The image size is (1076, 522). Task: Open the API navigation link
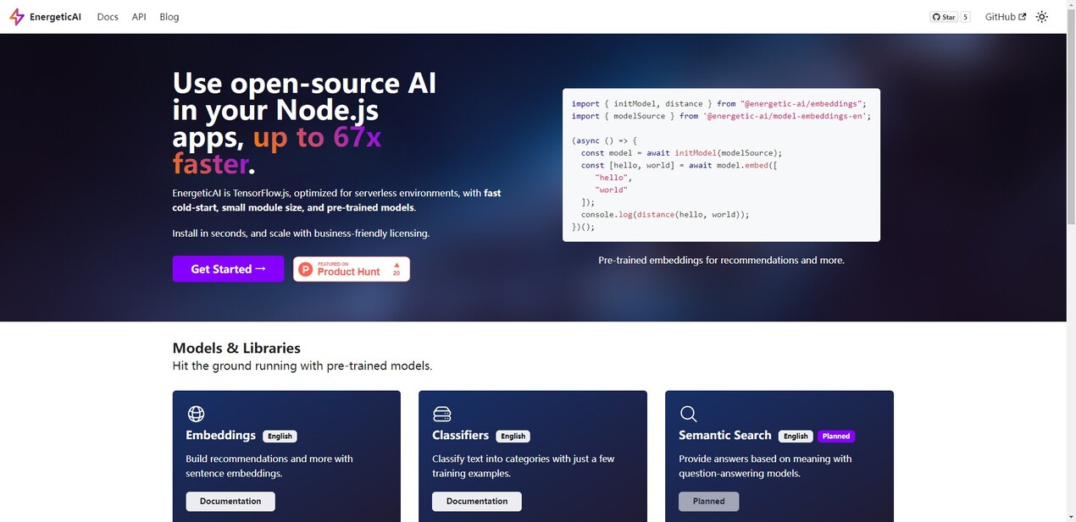coord(139,17)
